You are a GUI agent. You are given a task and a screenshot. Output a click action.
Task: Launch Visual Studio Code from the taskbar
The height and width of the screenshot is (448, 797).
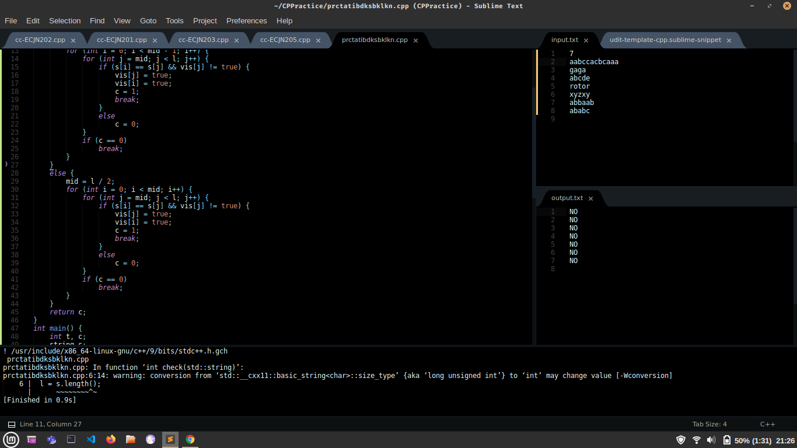tap(91, 440)
